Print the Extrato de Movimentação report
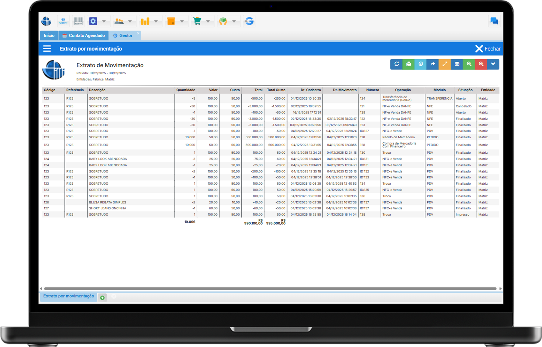 click(408, 64)
